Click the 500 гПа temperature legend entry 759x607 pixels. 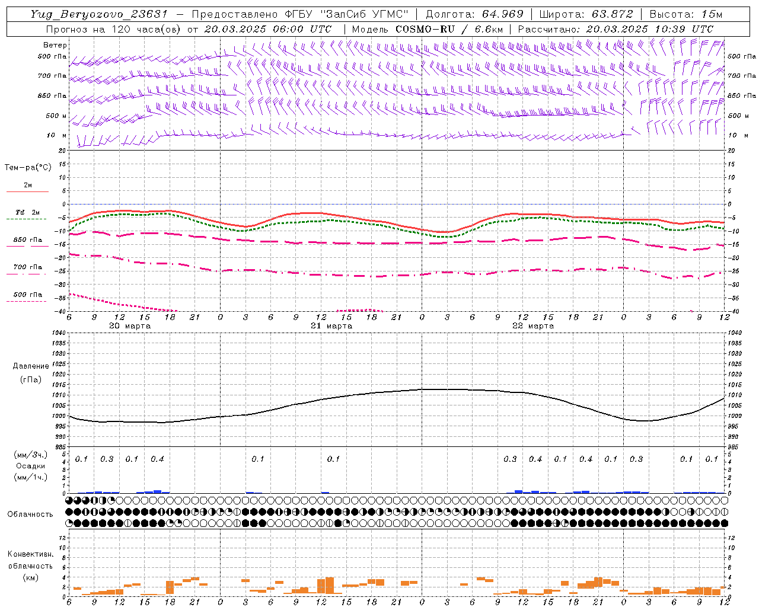tap(28, 295)
